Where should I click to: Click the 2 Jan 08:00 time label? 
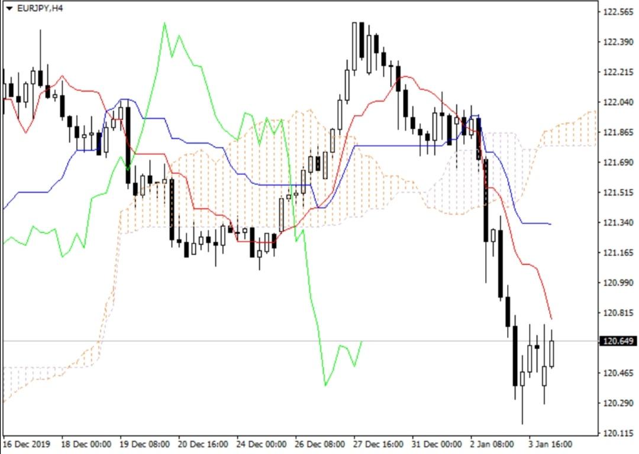tap(492, 444)
